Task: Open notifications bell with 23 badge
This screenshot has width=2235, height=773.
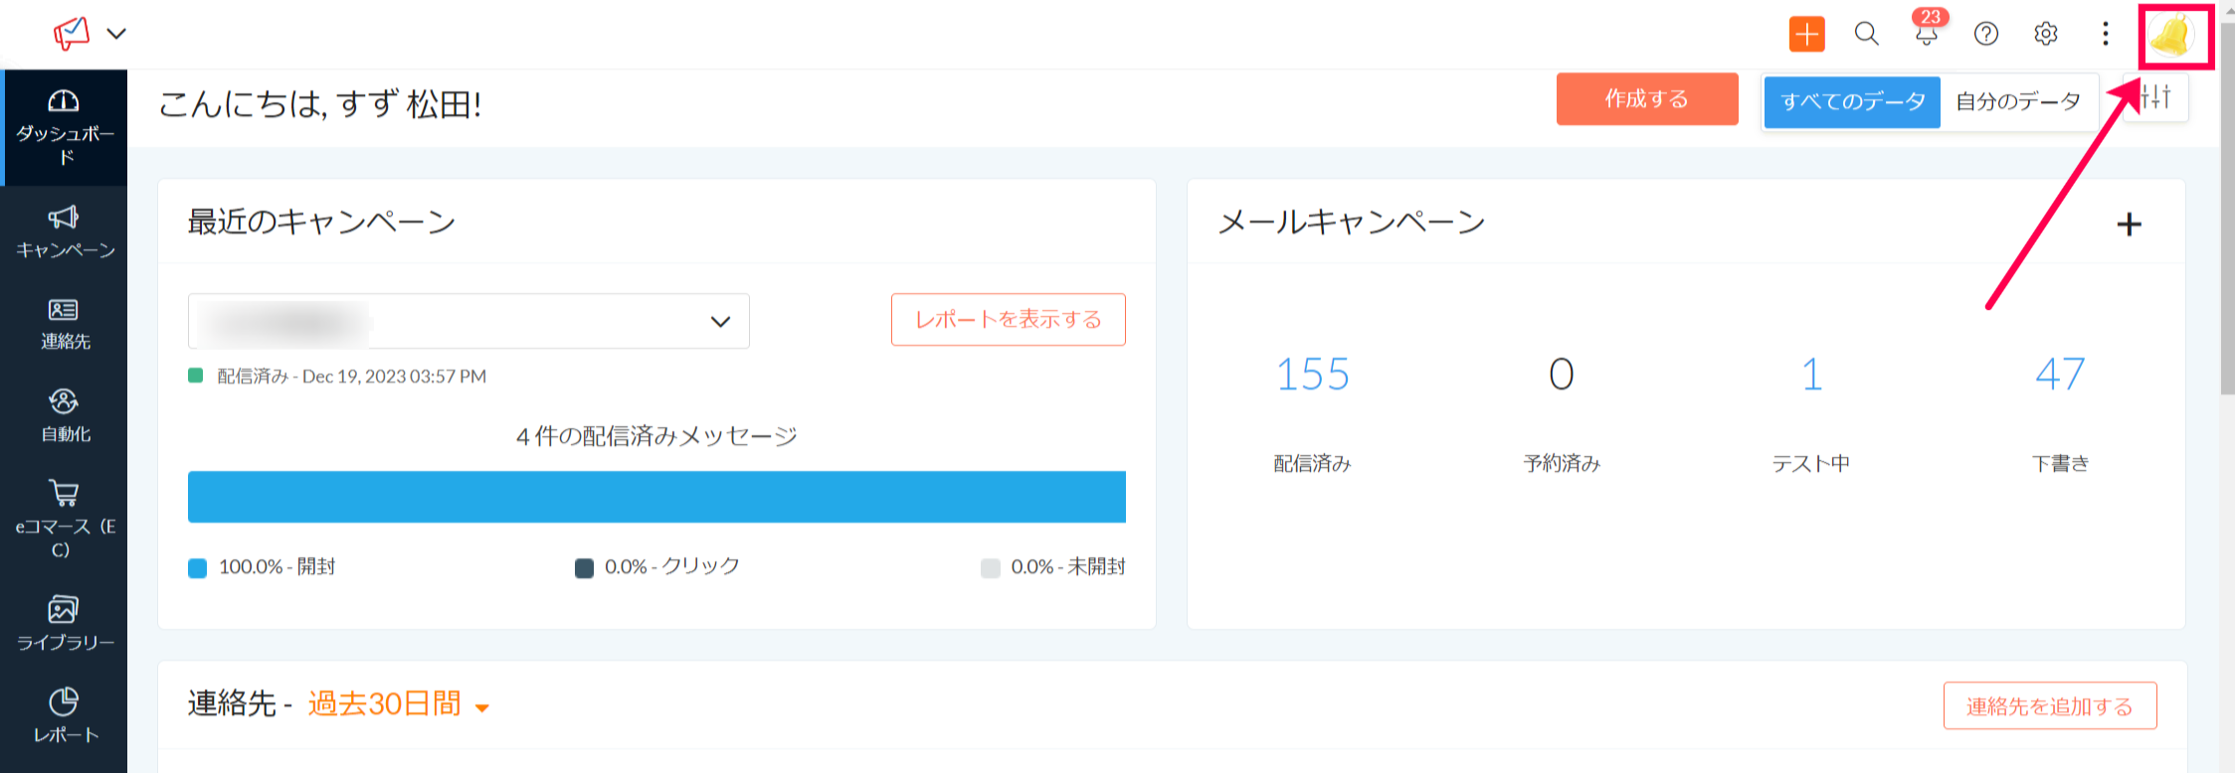Action: click(x=1927, y=34)
